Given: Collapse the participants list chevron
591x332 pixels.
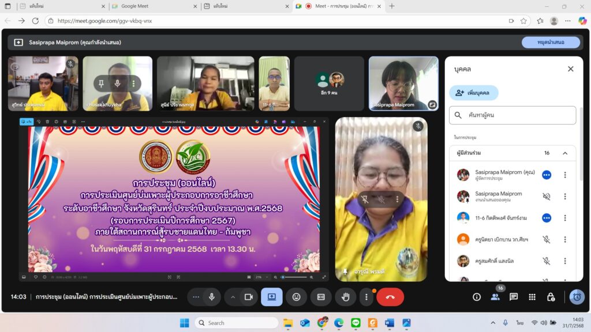Looking at the screenshot, I should coord(565,153).
